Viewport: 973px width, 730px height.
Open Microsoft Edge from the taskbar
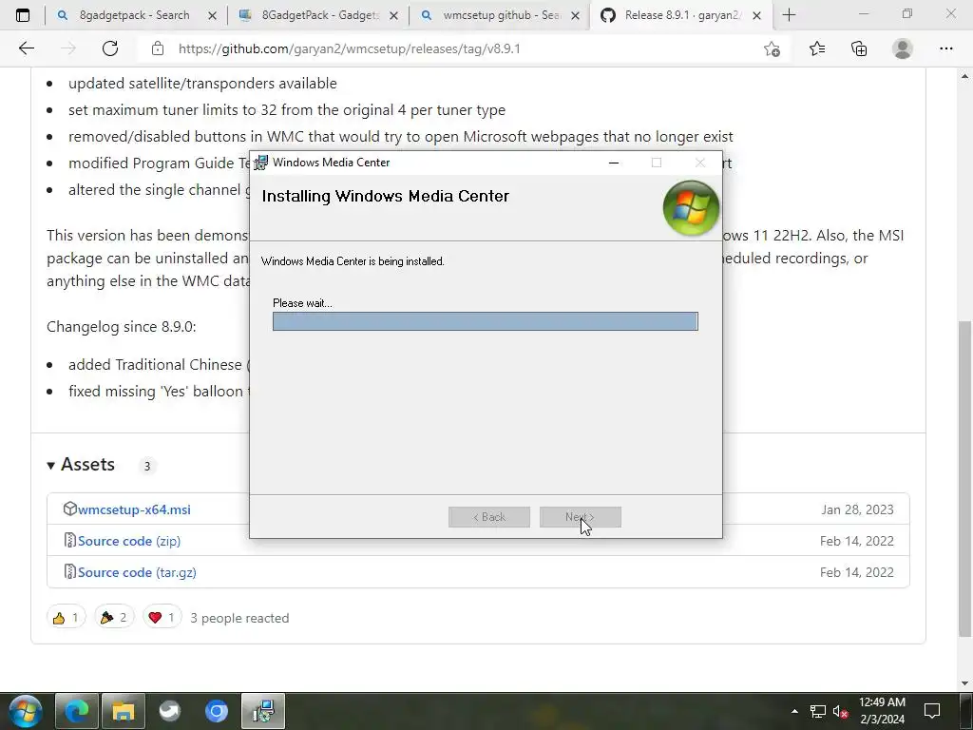(x=77, y=711)
